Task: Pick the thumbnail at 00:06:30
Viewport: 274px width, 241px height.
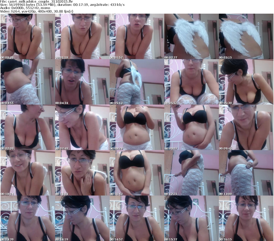Action: 246,82
